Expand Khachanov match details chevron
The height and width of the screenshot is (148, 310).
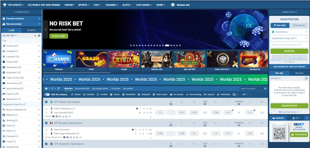point(151,117)
